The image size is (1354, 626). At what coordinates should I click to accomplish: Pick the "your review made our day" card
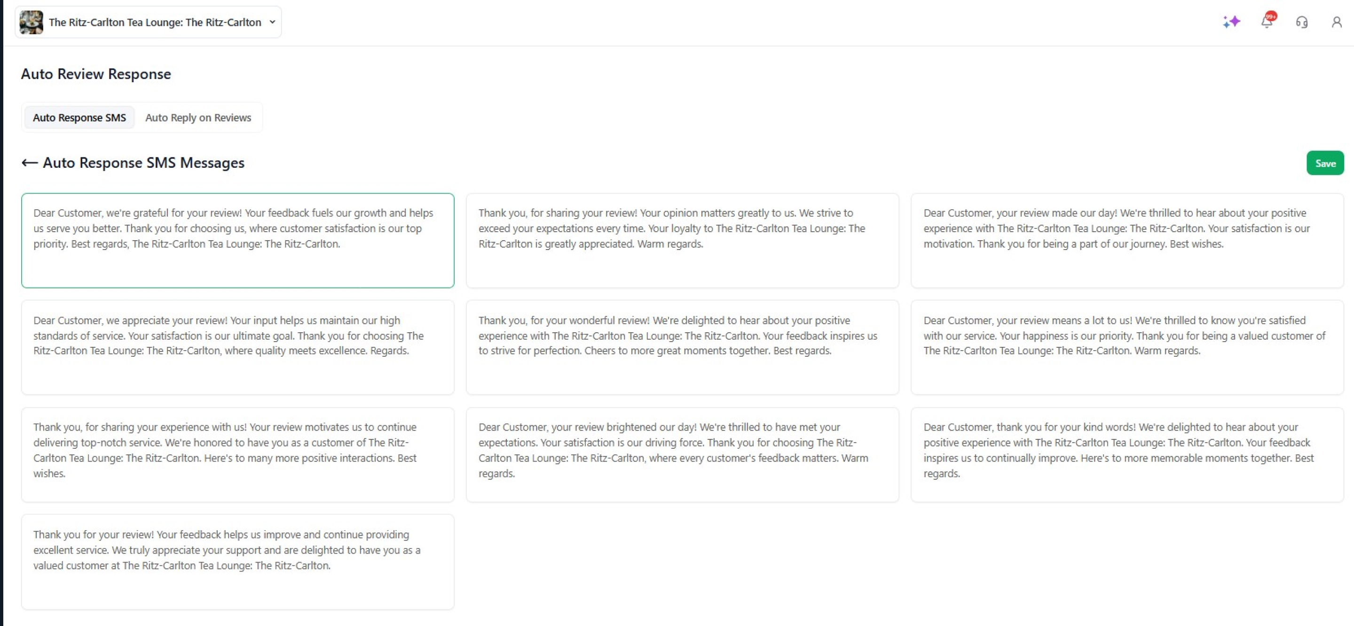1127,240
